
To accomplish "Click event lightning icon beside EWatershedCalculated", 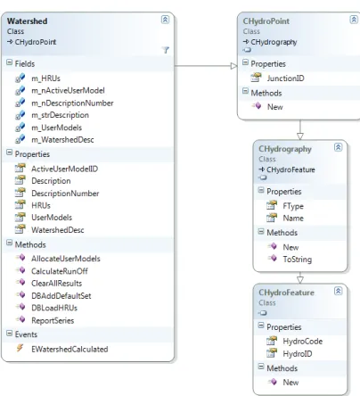I will tap(20, 348).
